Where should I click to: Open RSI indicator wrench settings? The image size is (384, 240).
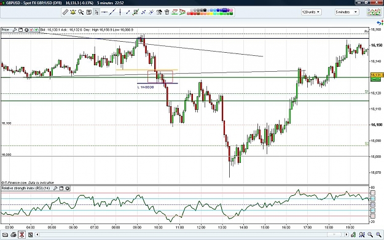[x=55, y=188]
